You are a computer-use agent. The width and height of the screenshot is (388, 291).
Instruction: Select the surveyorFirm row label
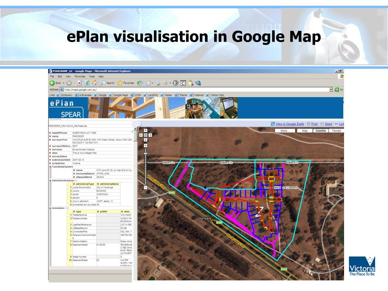pyautogui.click(x=59, y=140)
